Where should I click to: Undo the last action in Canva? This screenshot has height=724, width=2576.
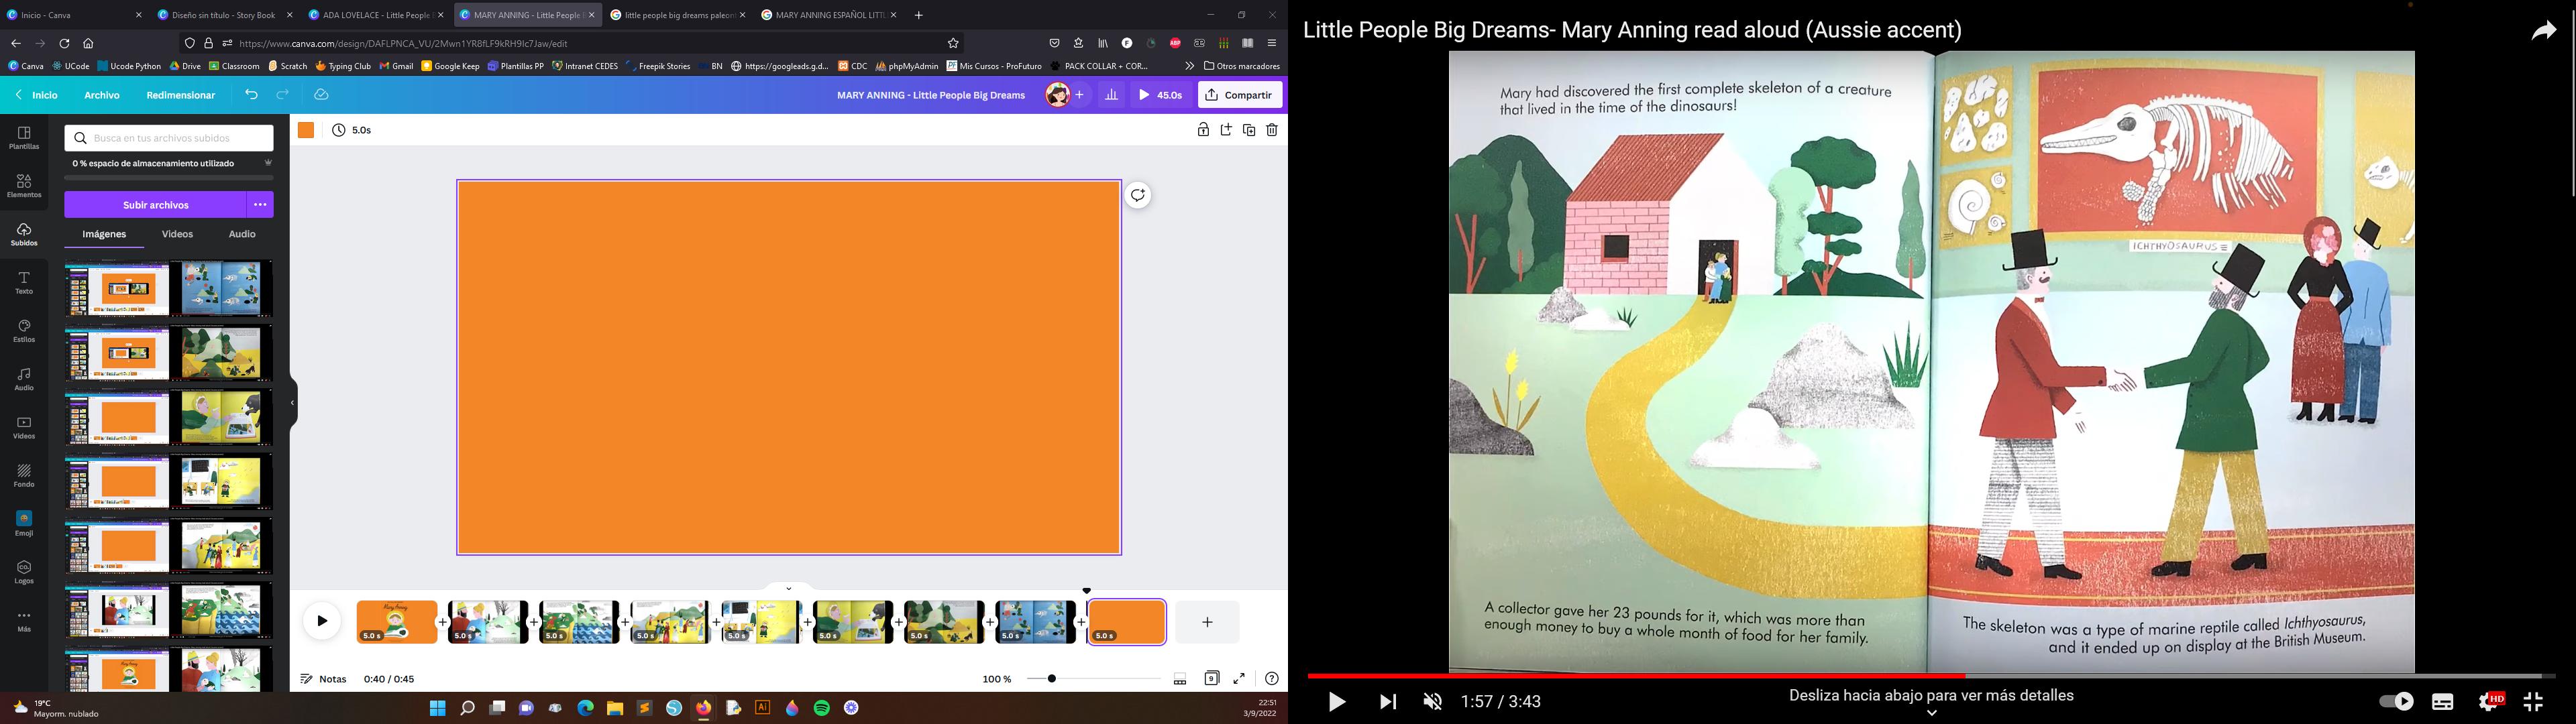252,95
